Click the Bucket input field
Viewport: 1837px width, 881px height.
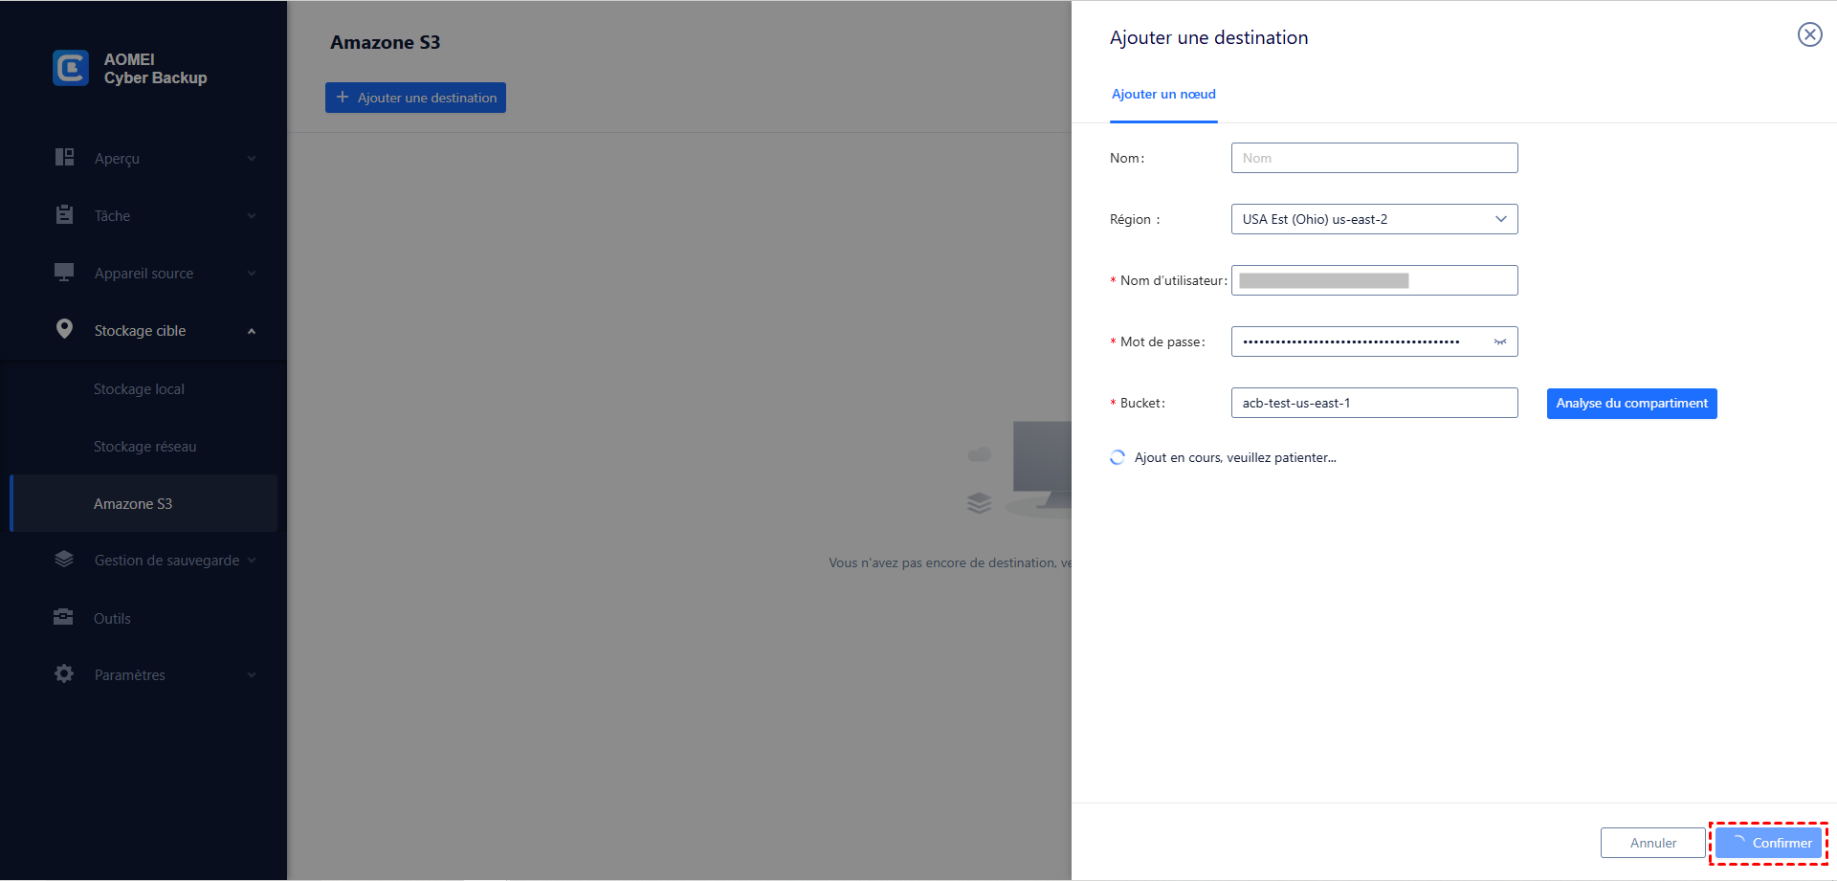point(1374,403)
